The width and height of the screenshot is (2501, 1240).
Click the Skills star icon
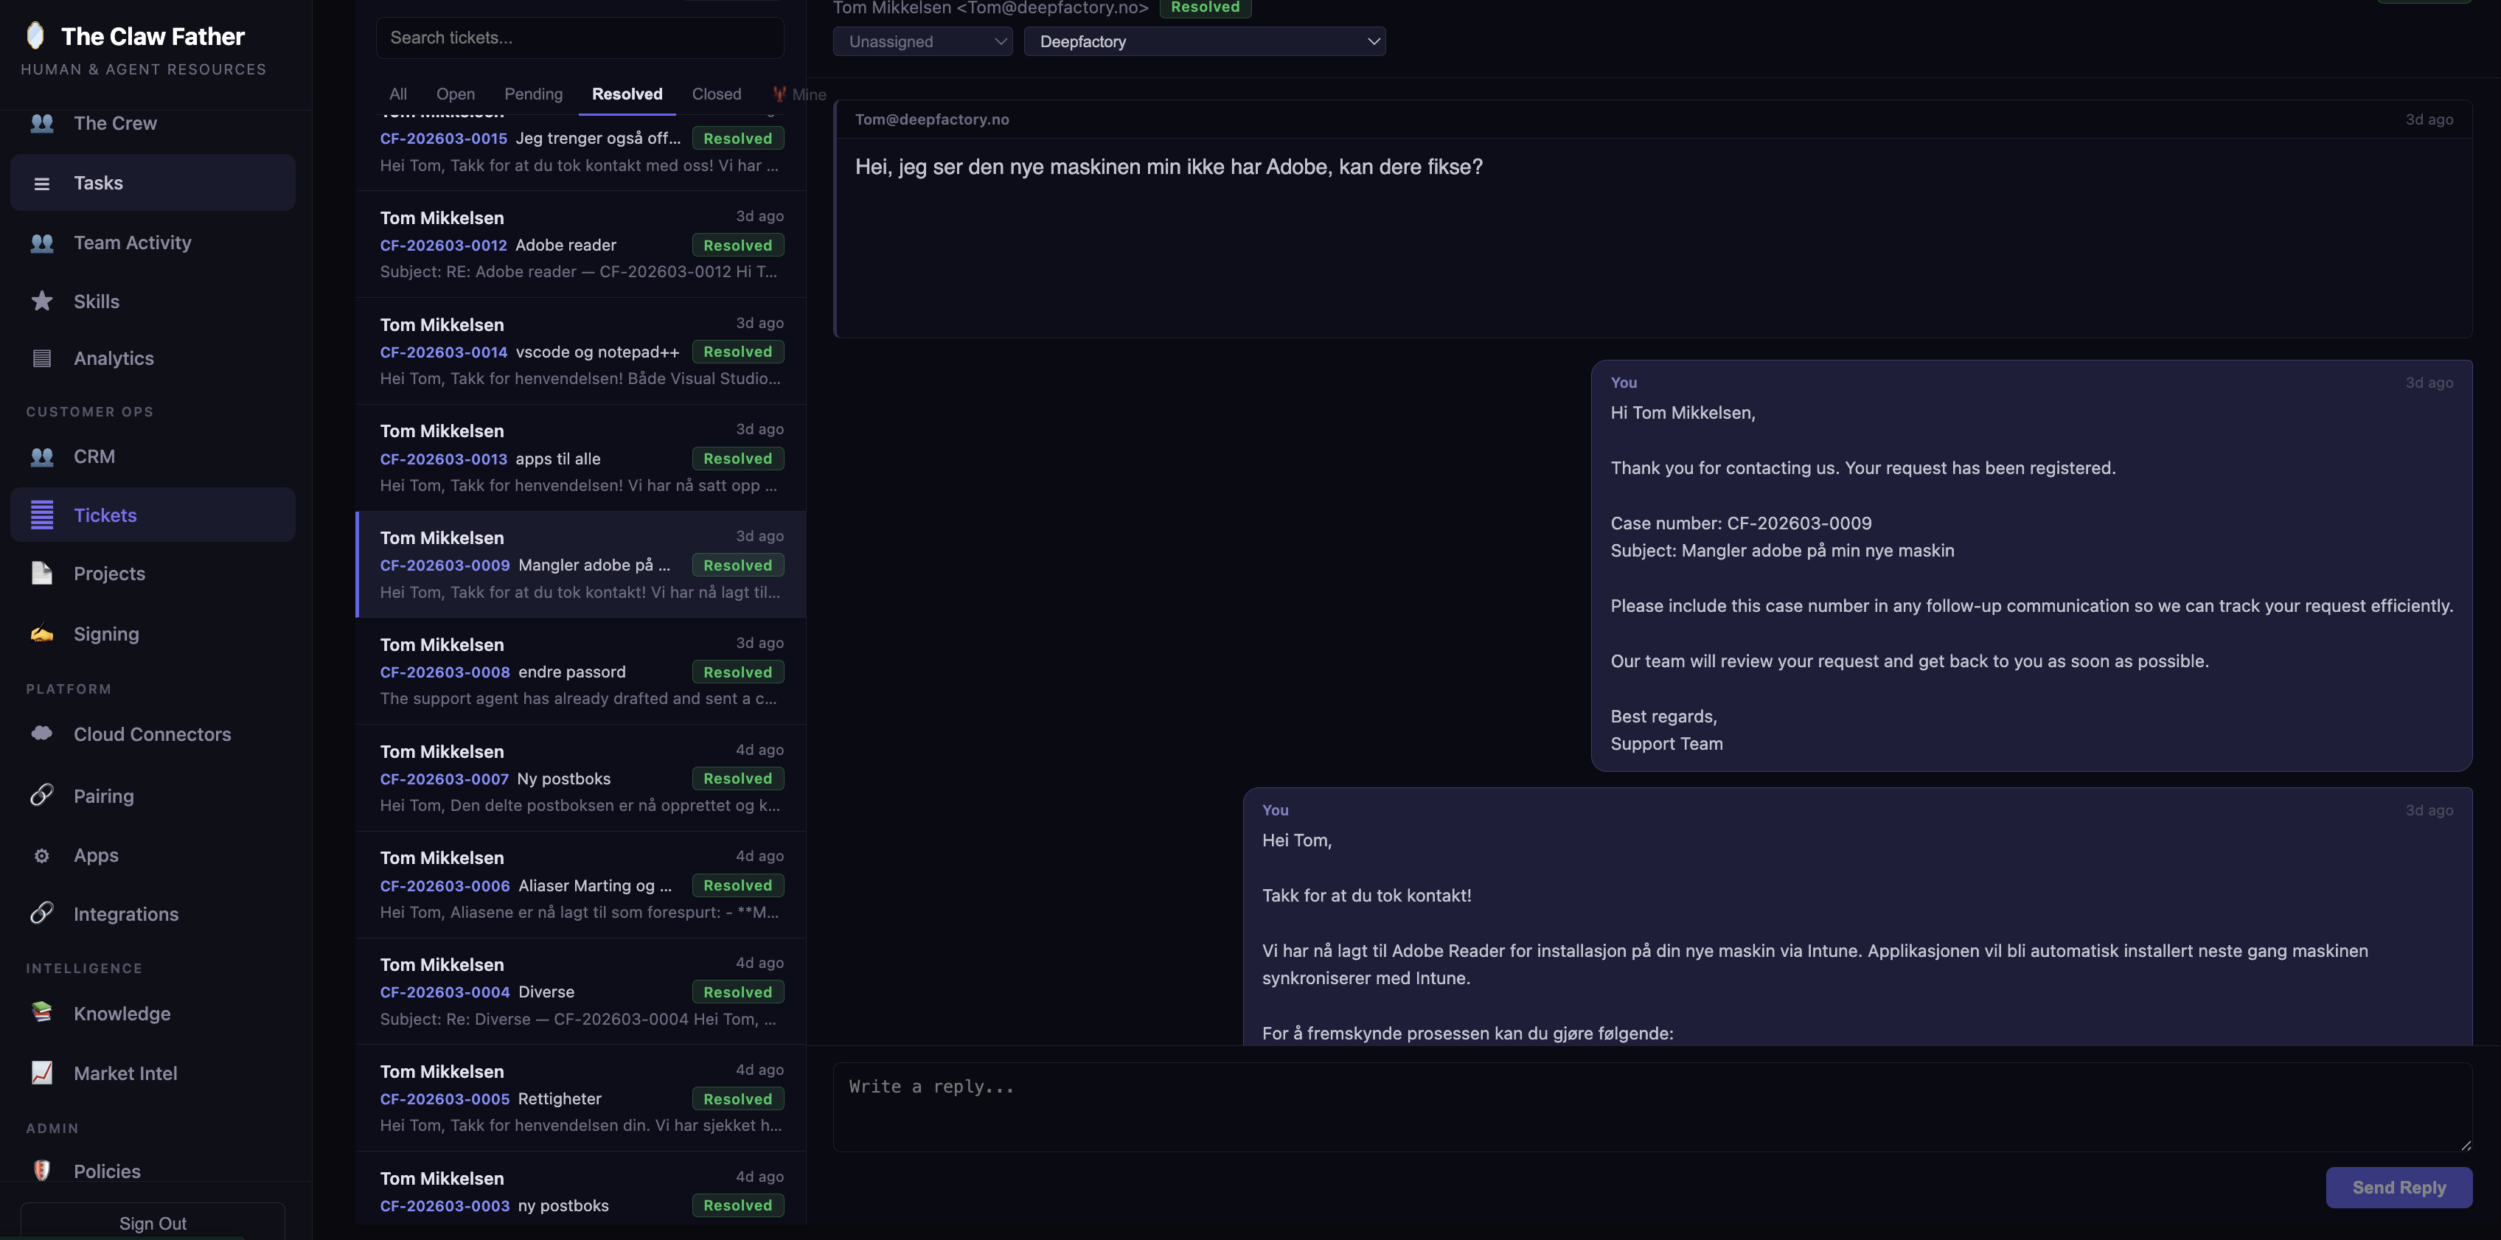click(x=42, y=301)
